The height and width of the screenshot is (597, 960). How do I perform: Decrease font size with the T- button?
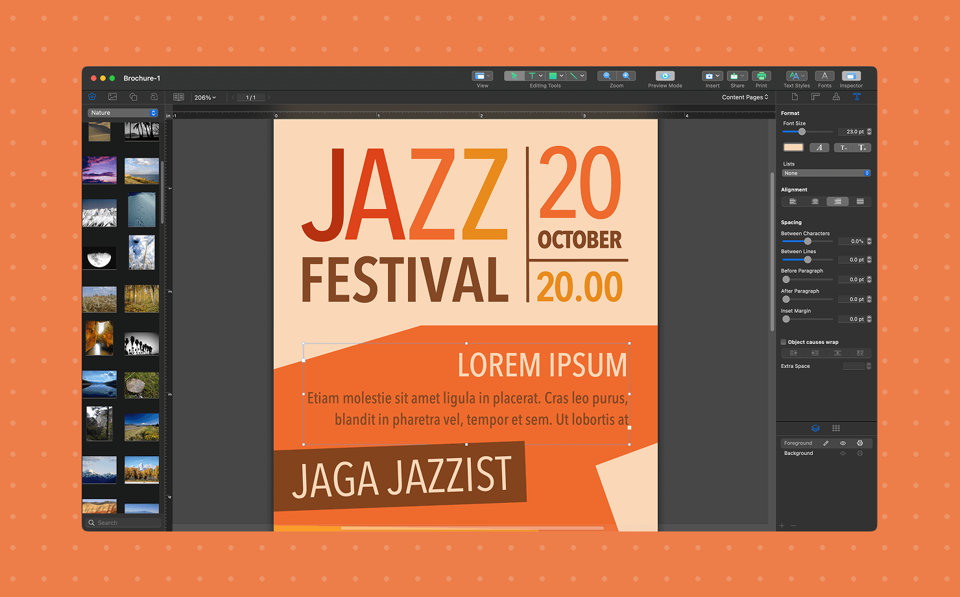pos(843,147)
